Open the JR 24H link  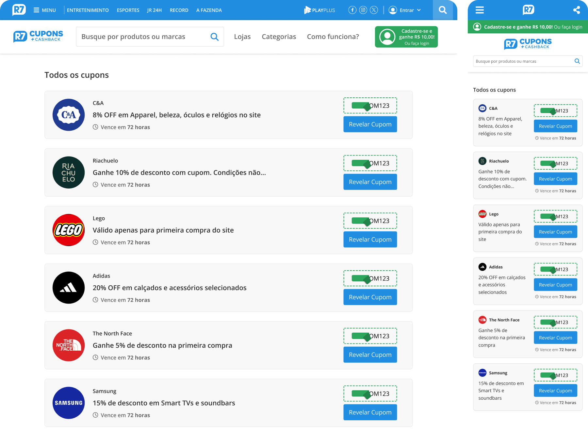click(x=155, y=10)
